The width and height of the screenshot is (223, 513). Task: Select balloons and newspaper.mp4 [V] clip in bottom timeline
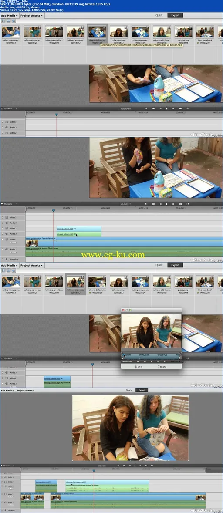[107, 482]
